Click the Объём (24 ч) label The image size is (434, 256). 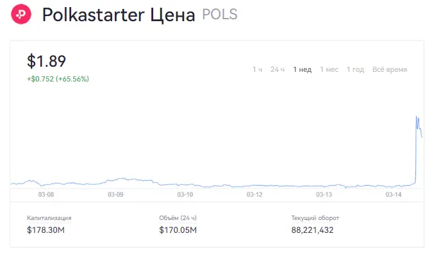pos(178,218)
